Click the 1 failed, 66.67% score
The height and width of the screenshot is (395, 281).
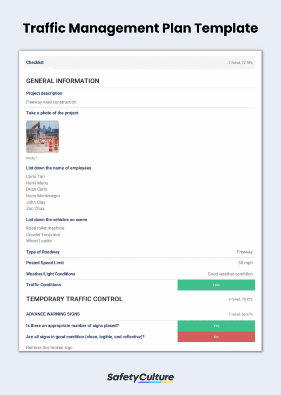243,314
